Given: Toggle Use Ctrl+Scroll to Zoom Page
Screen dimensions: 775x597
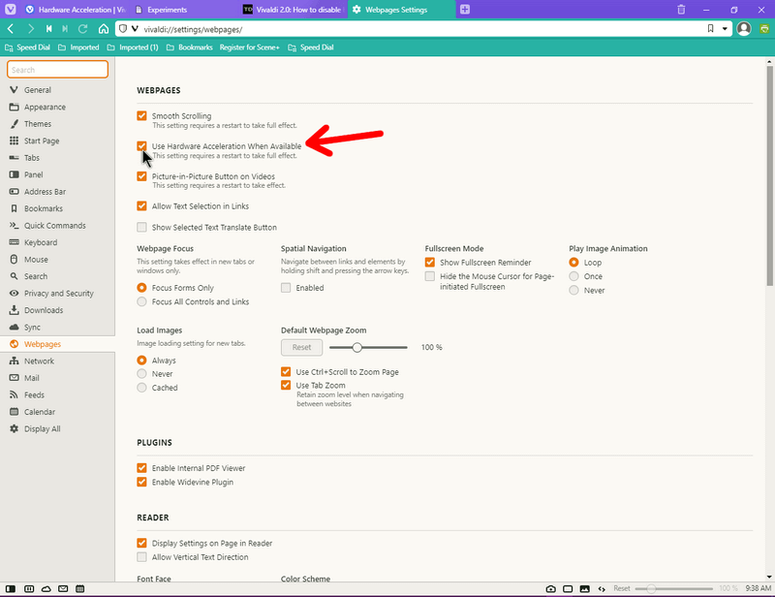Looking at the screenshot, I should [286, 371].
